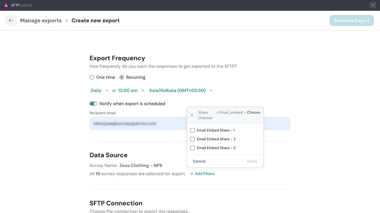The width and height of the screenshot is (380, 213).
Task: Open the Asia/Kolkata timezone dropdown
Action: (x=181, y=90)
